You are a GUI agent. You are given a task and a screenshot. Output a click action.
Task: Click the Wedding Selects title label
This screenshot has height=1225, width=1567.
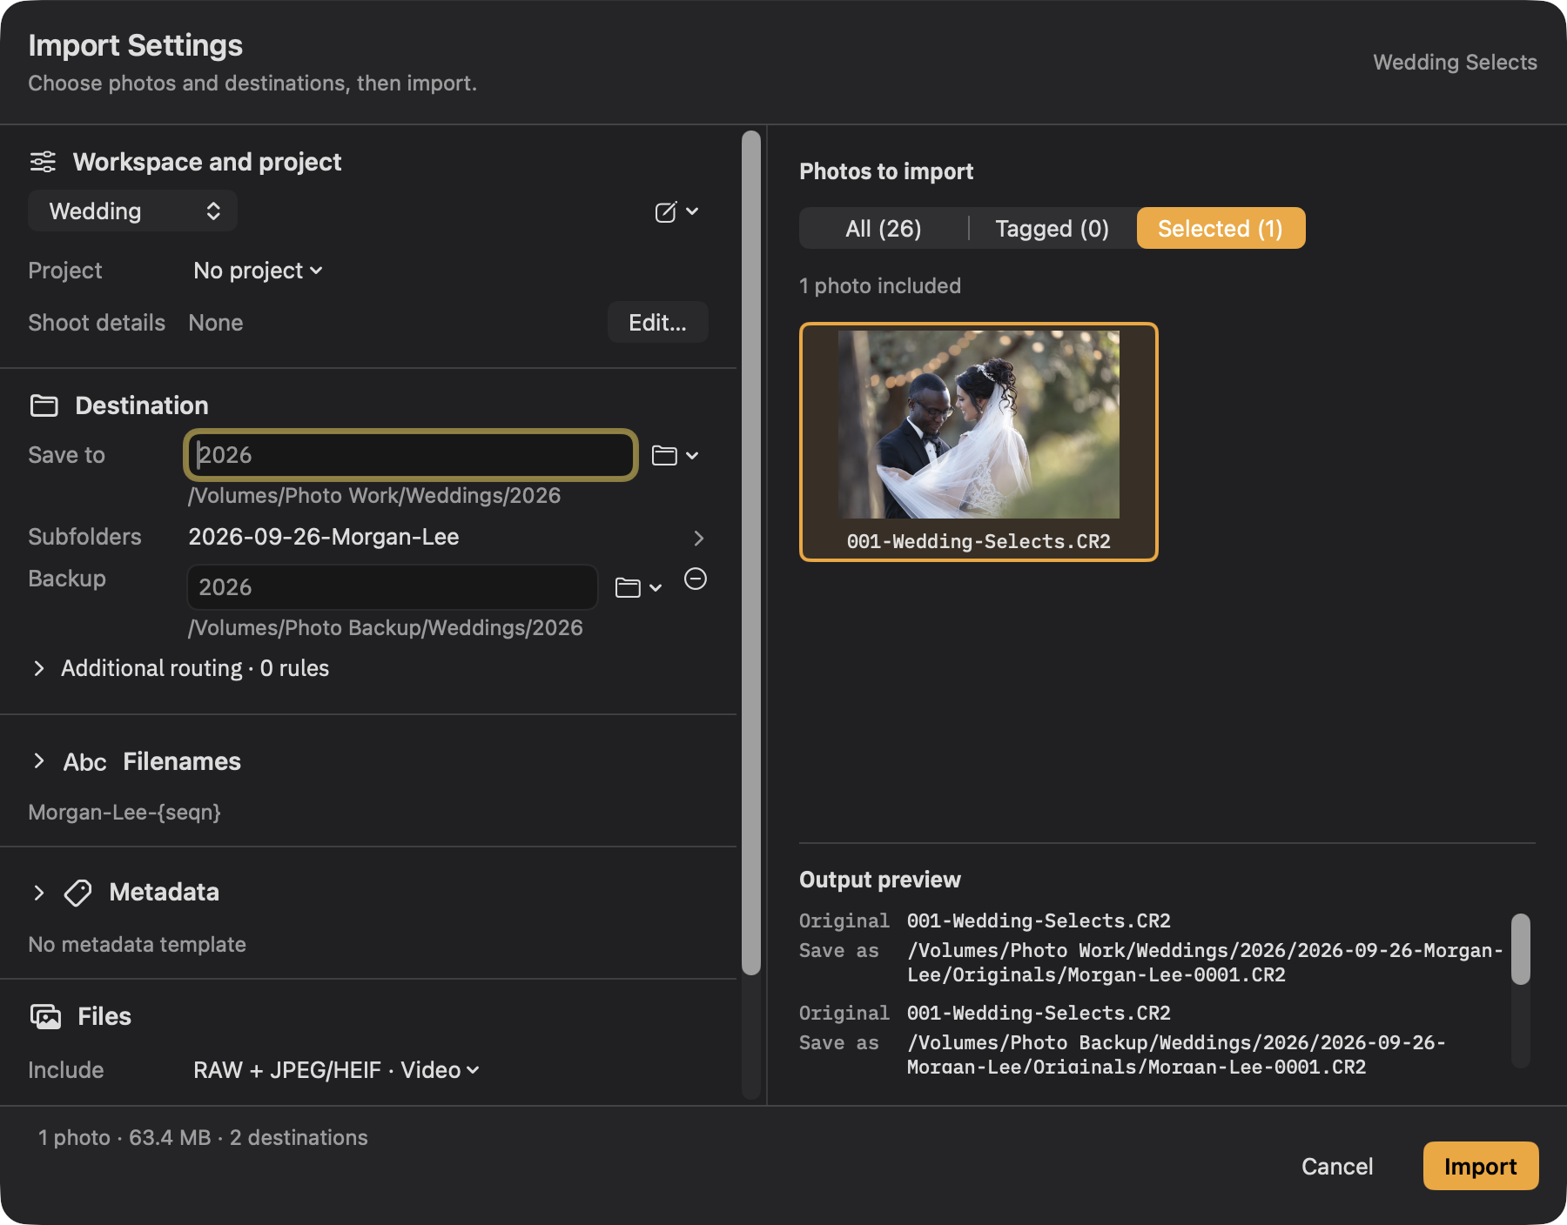pyautogui.click(x=1456, y=63)
